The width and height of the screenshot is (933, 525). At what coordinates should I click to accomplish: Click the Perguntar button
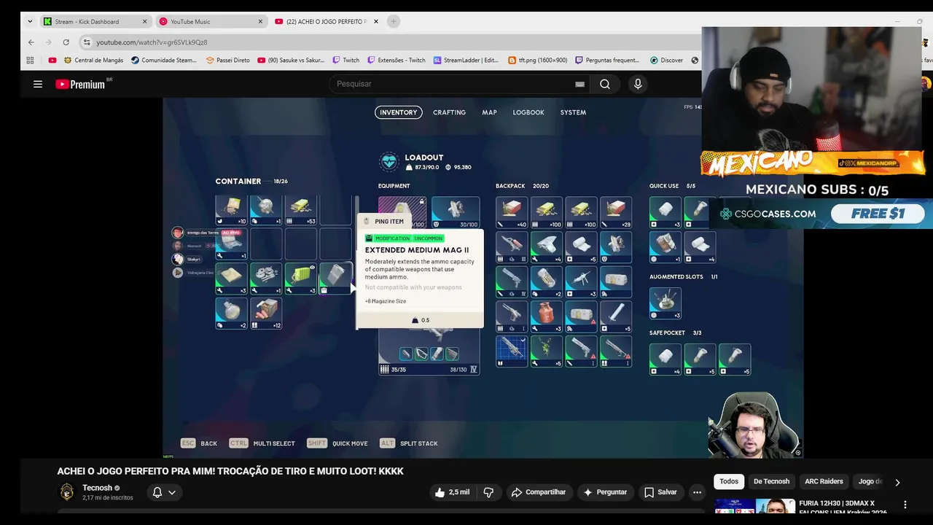click(604, 492)
